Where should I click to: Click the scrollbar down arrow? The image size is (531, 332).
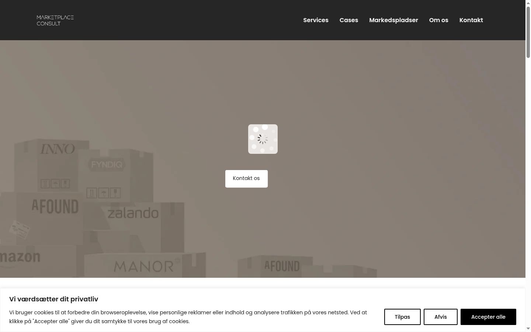click(x=528, y=329)
